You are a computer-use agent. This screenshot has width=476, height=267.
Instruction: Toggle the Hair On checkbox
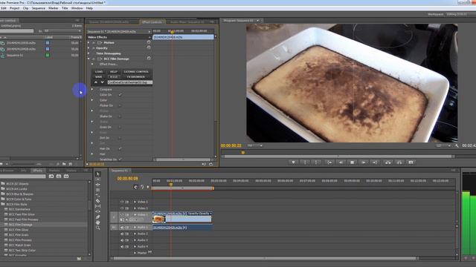[x=120, y=148]
